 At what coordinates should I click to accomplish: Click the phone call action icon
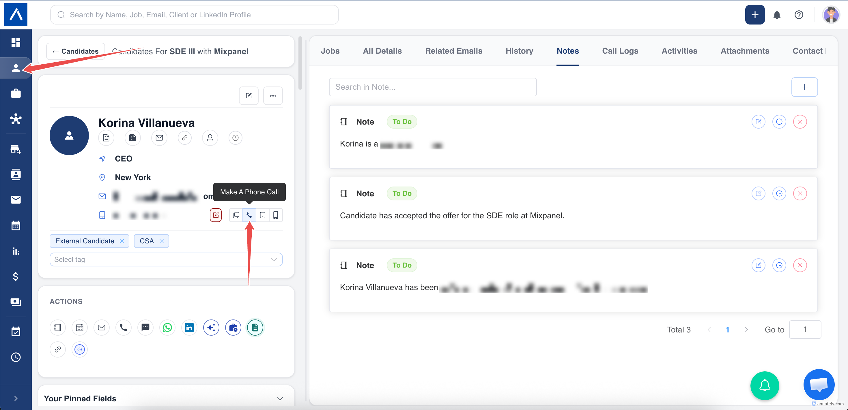click(124, 328)
